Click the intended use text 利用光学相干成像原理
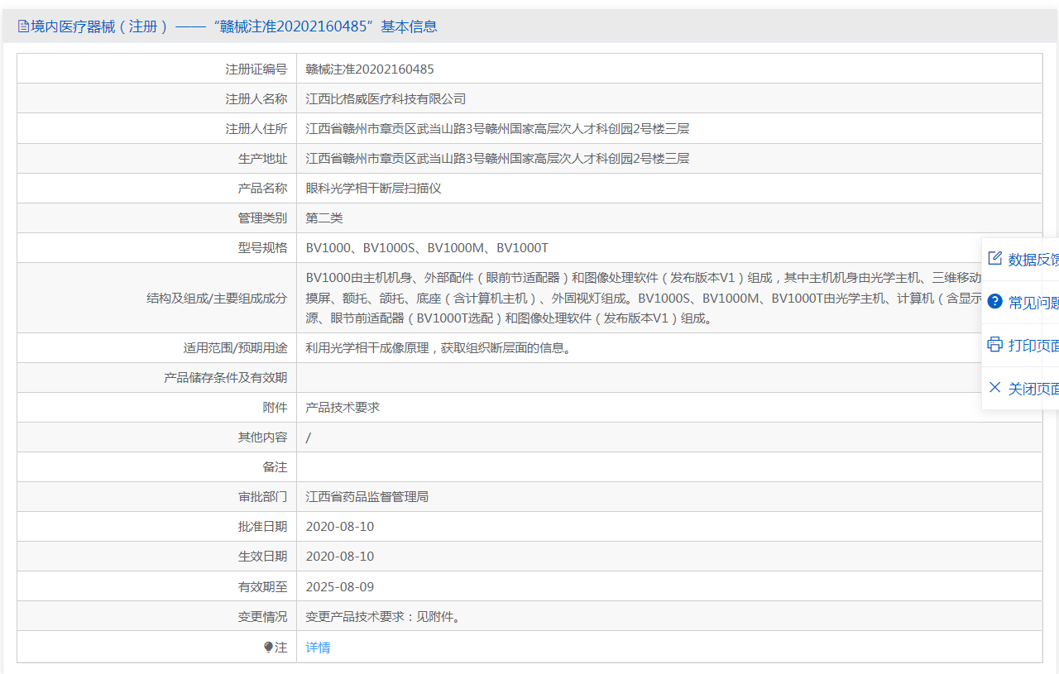The height and width of the screenshot is (674, 1059). click(438, 347)
